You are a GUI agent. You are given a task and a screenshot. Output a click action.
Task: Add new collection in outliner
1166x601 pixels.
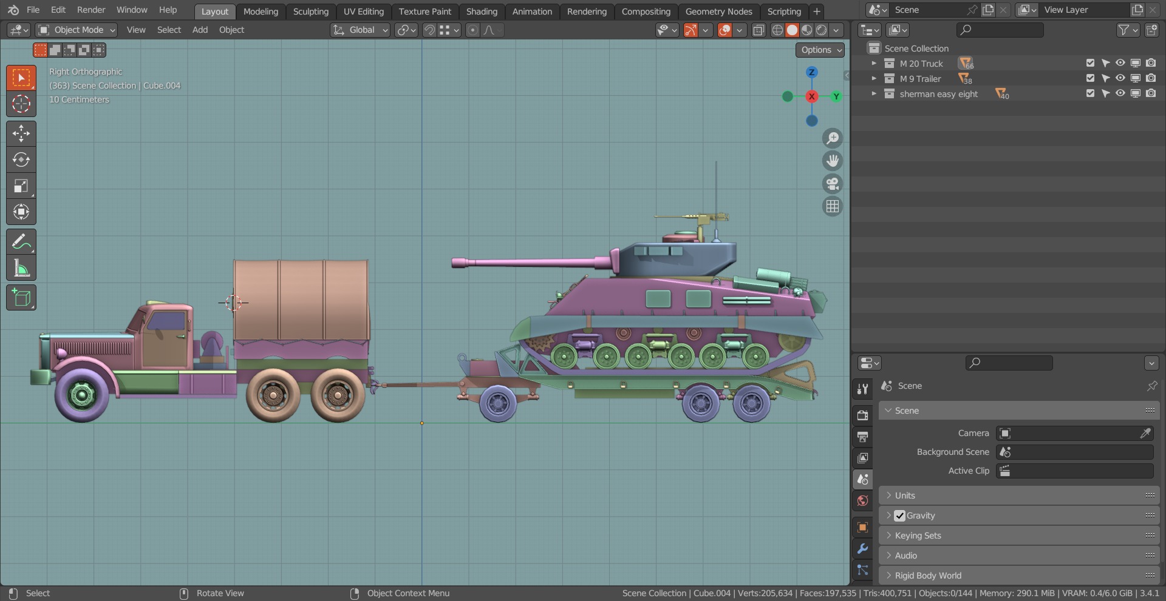click(x=1151, y=30)
